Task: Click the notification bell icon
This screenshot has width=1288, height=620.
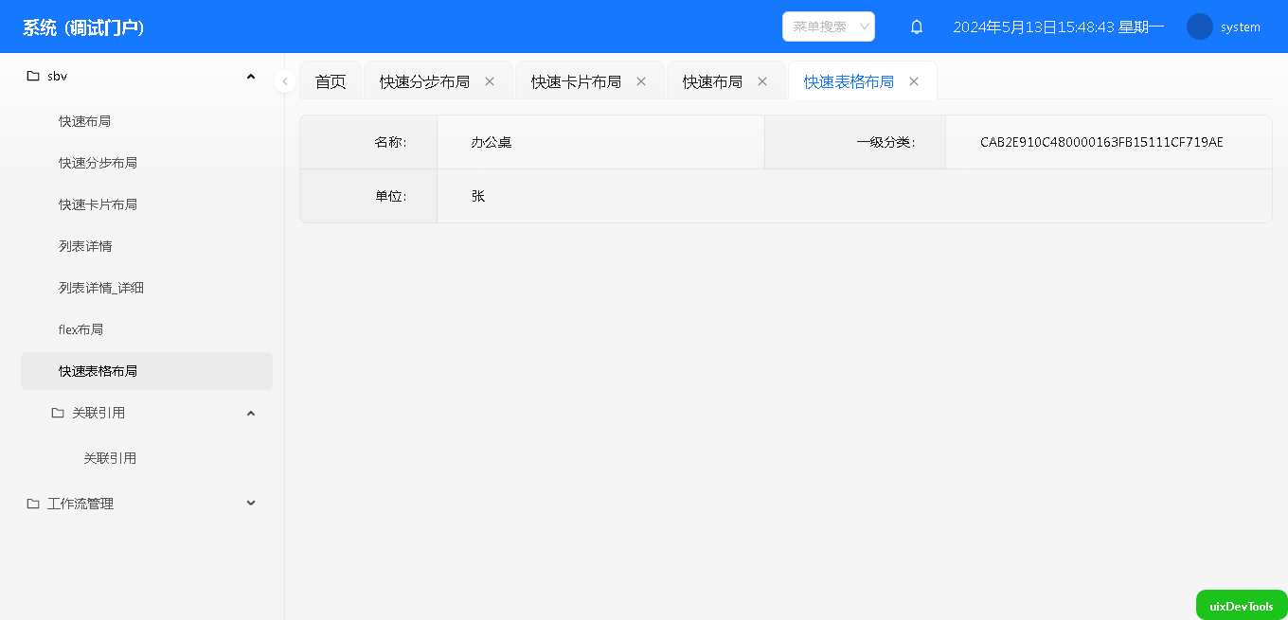Action: 916,27
